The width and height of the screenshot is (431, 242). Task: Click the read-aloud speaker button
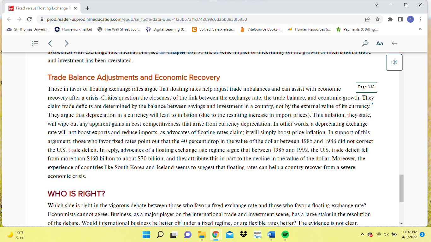point(394,62)
